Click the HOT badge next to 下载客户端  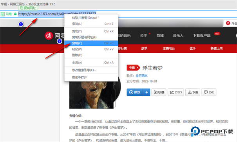click(217, 34)
